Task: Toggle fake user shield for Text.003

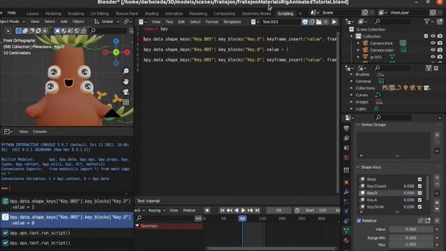Action: click(305, 22)
